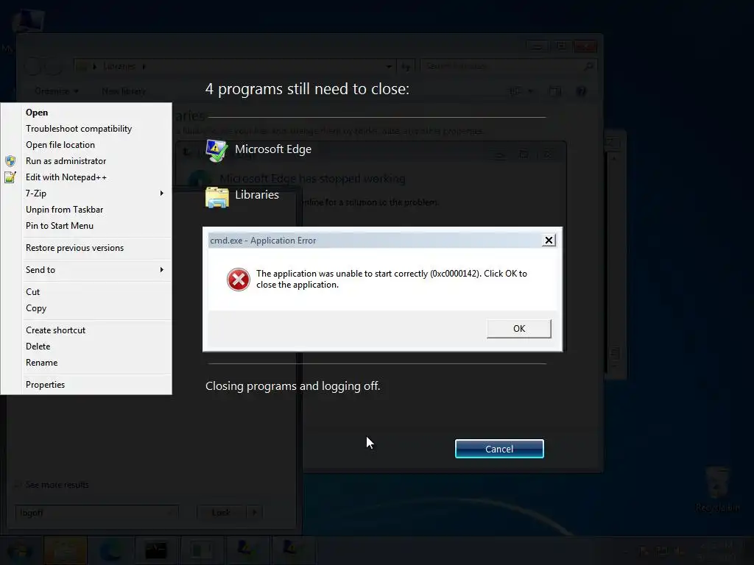The width and height of the screenshot is (754, 565).
Task: Click the Run as administrator shield icon
Action: pyautogui.click(x=10, y=161)
